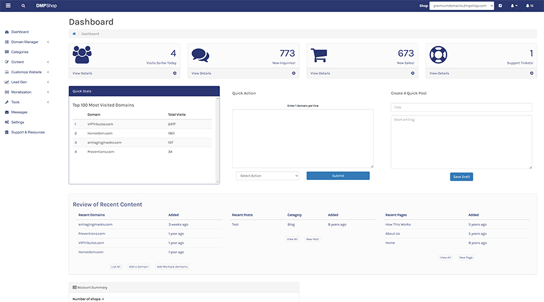The width and height of the screenshot is (544, 302).
Task: Open the VIPTributes.com link in Quick Stats
Action: pos(100,124)
